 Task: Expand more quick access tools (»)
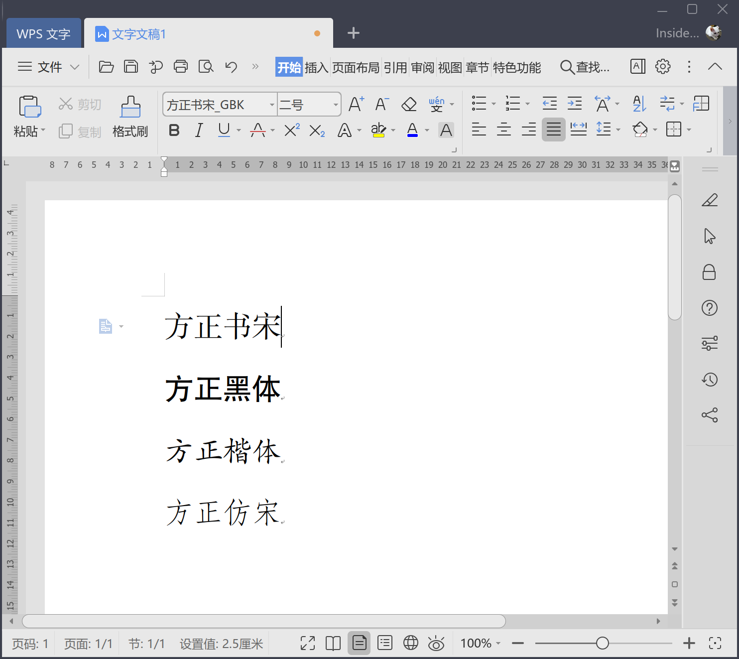point(255,67)
